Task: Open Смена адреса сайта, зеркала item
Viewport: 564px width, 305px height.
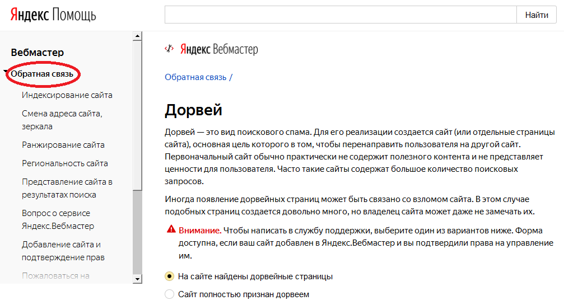Action: coord(62,120)
